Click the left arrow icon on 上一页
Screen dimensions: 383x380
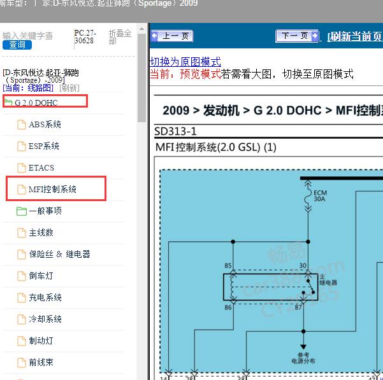coord(154,36)
